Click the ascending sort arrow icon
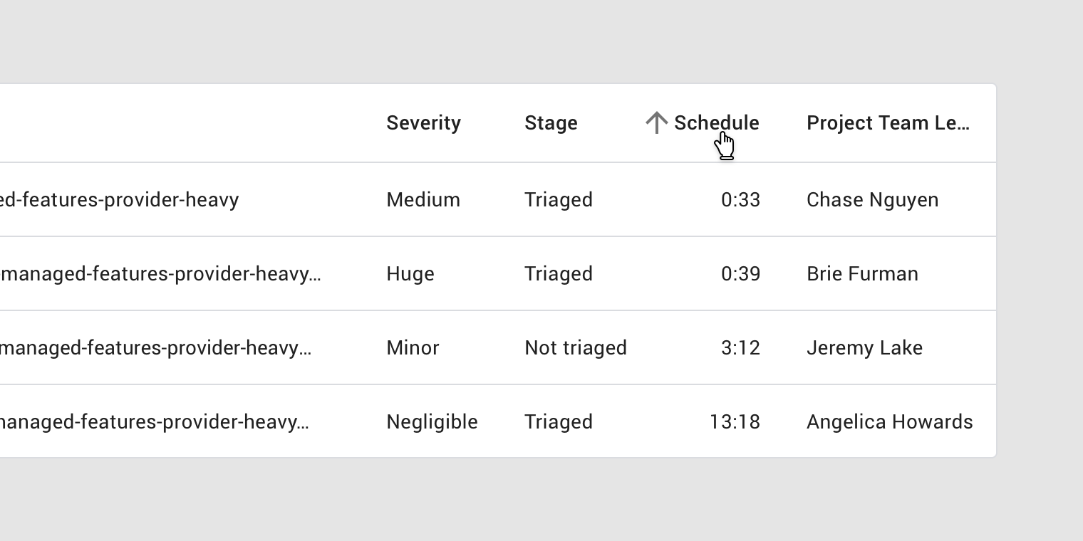The width and height of the screenshot is (1083, 541). [x=656, y=122]
